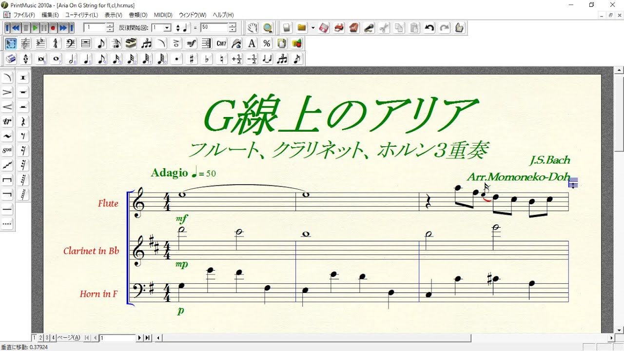The image size is (624, 351).
Task: Choose the whole note duration
Action: pyautogui.click(x=56, y=59)
